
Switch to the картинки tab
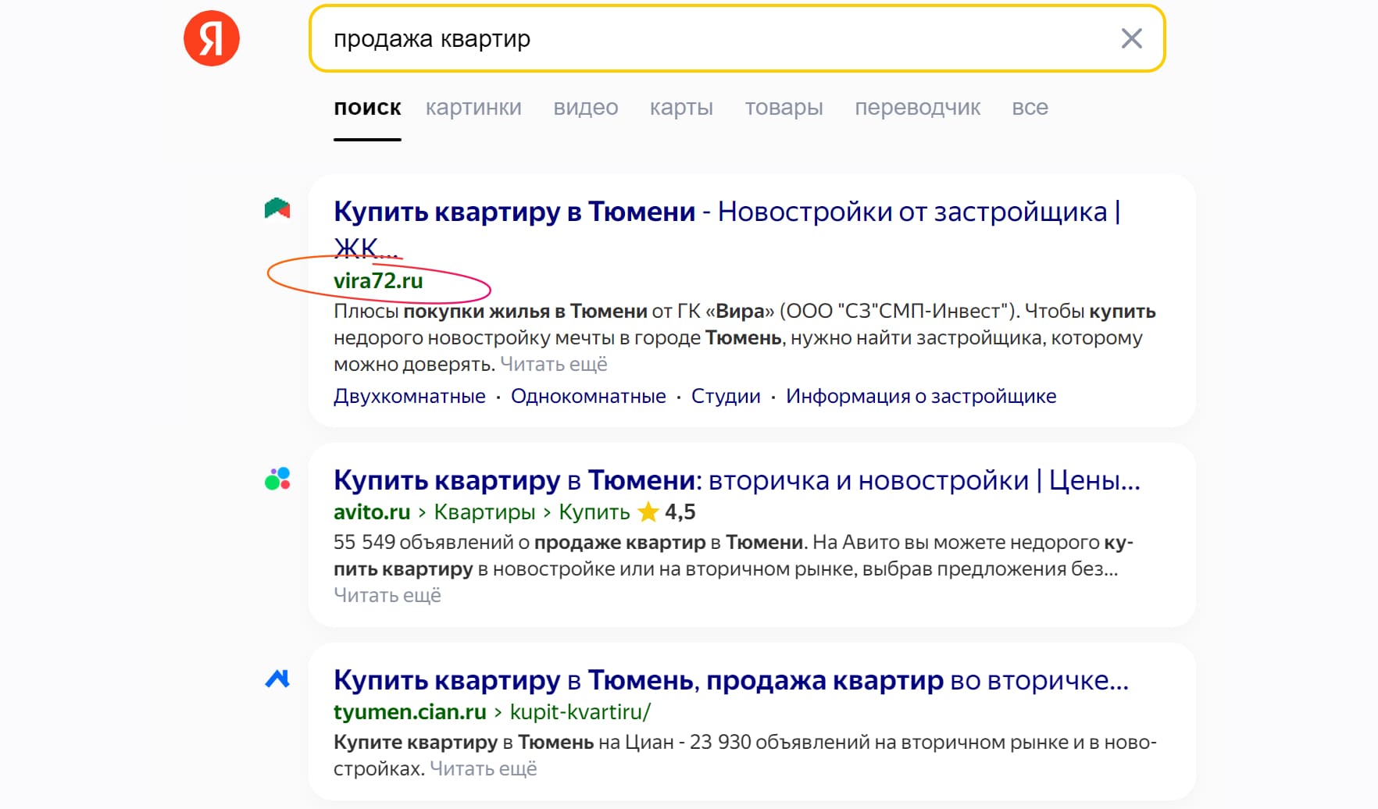click(474, 107)
